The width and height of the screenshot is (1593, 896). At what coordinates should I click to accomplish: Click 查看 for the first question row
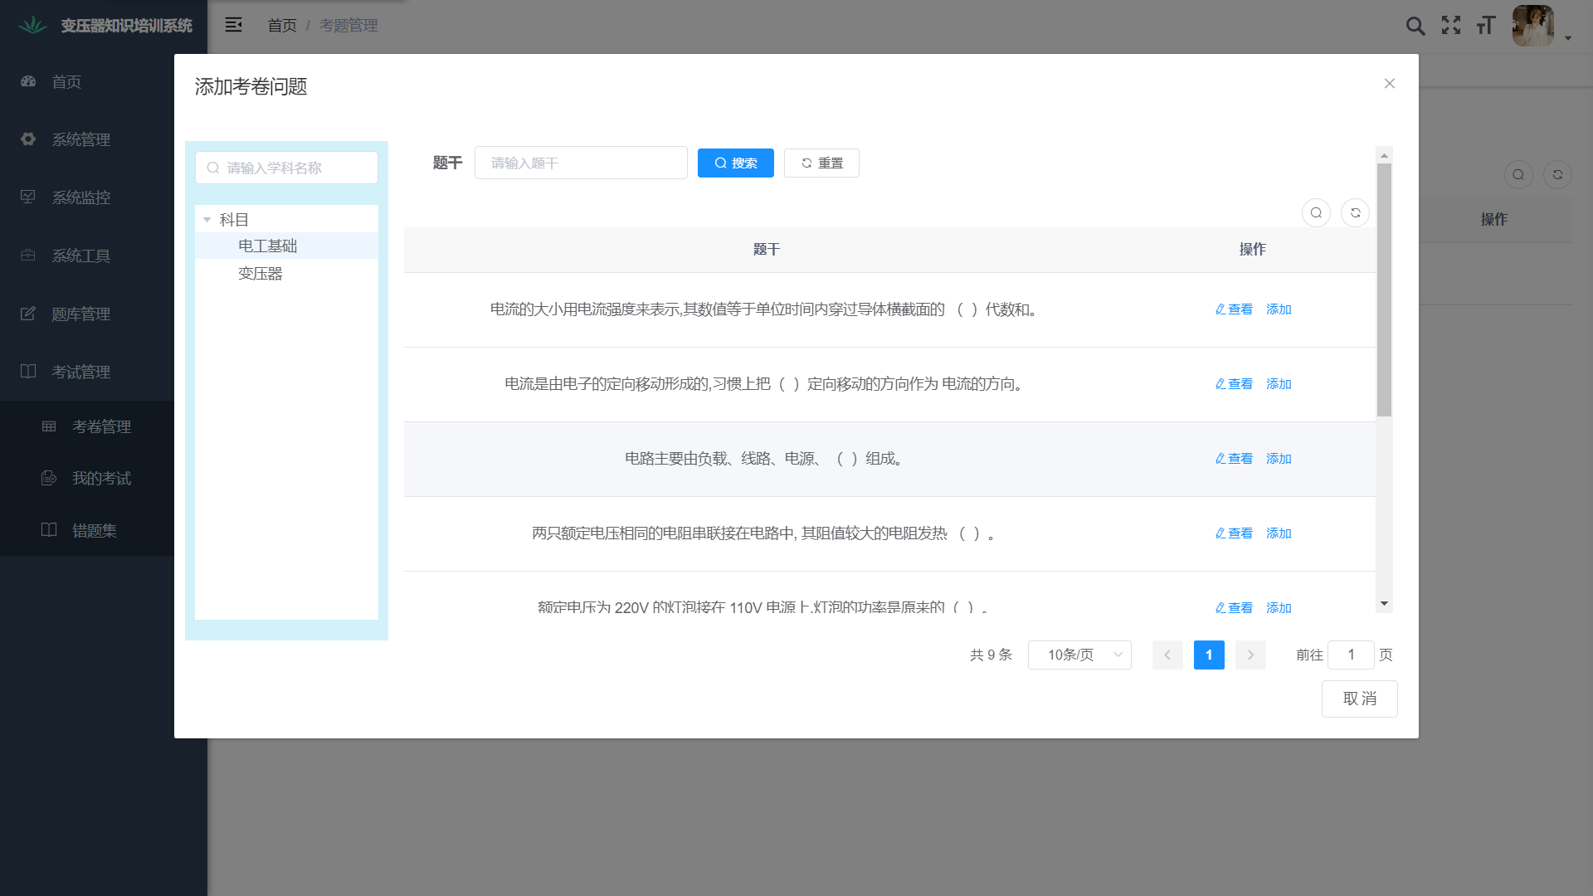point(1234,309)
